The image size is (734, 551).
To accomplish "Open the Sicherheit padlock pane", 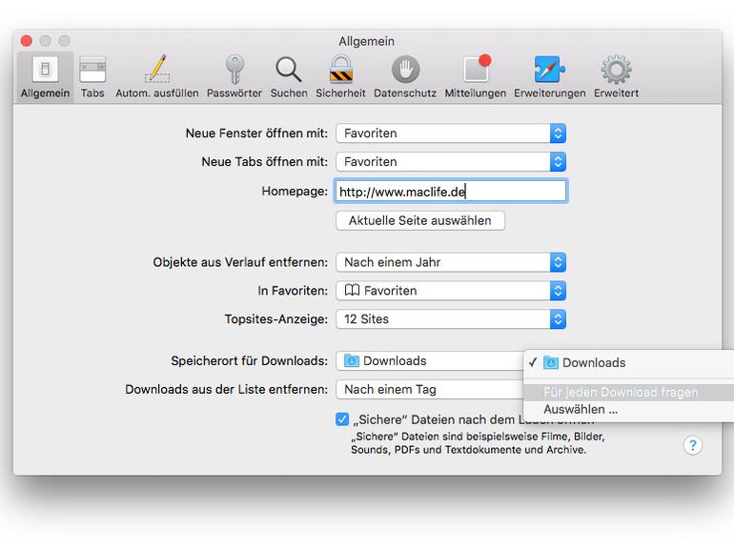I will tap(340, 77).
